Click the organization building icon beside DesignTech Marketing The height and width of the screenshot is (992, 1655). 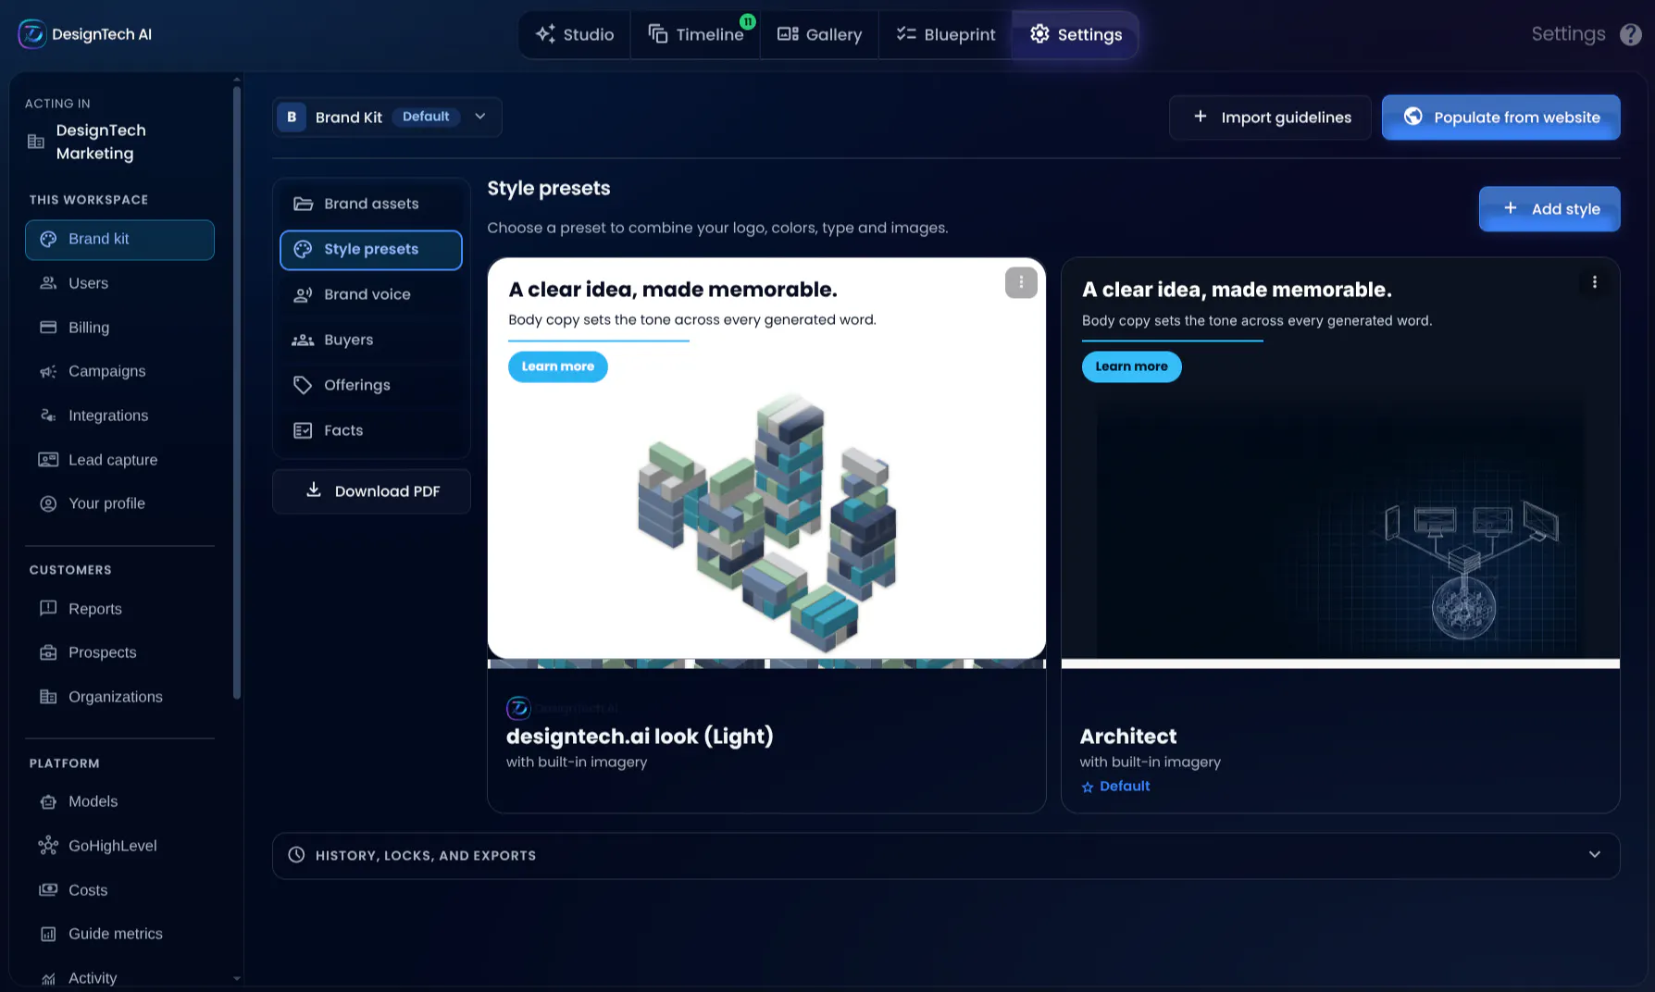[x=36, y=142]
